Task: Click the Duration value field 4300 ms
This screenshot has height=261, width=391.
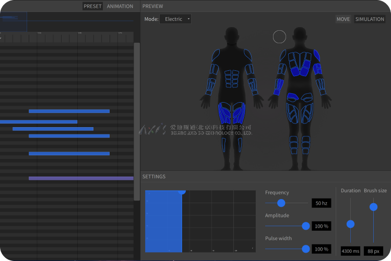Action: [x=350, y=251]
